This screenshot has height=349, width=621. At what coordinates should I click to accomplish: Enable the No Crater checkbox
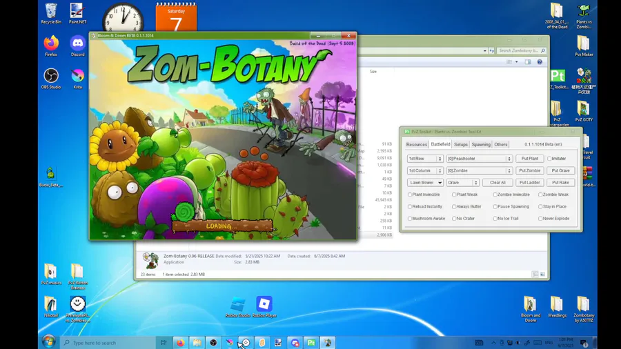[454, 219]
